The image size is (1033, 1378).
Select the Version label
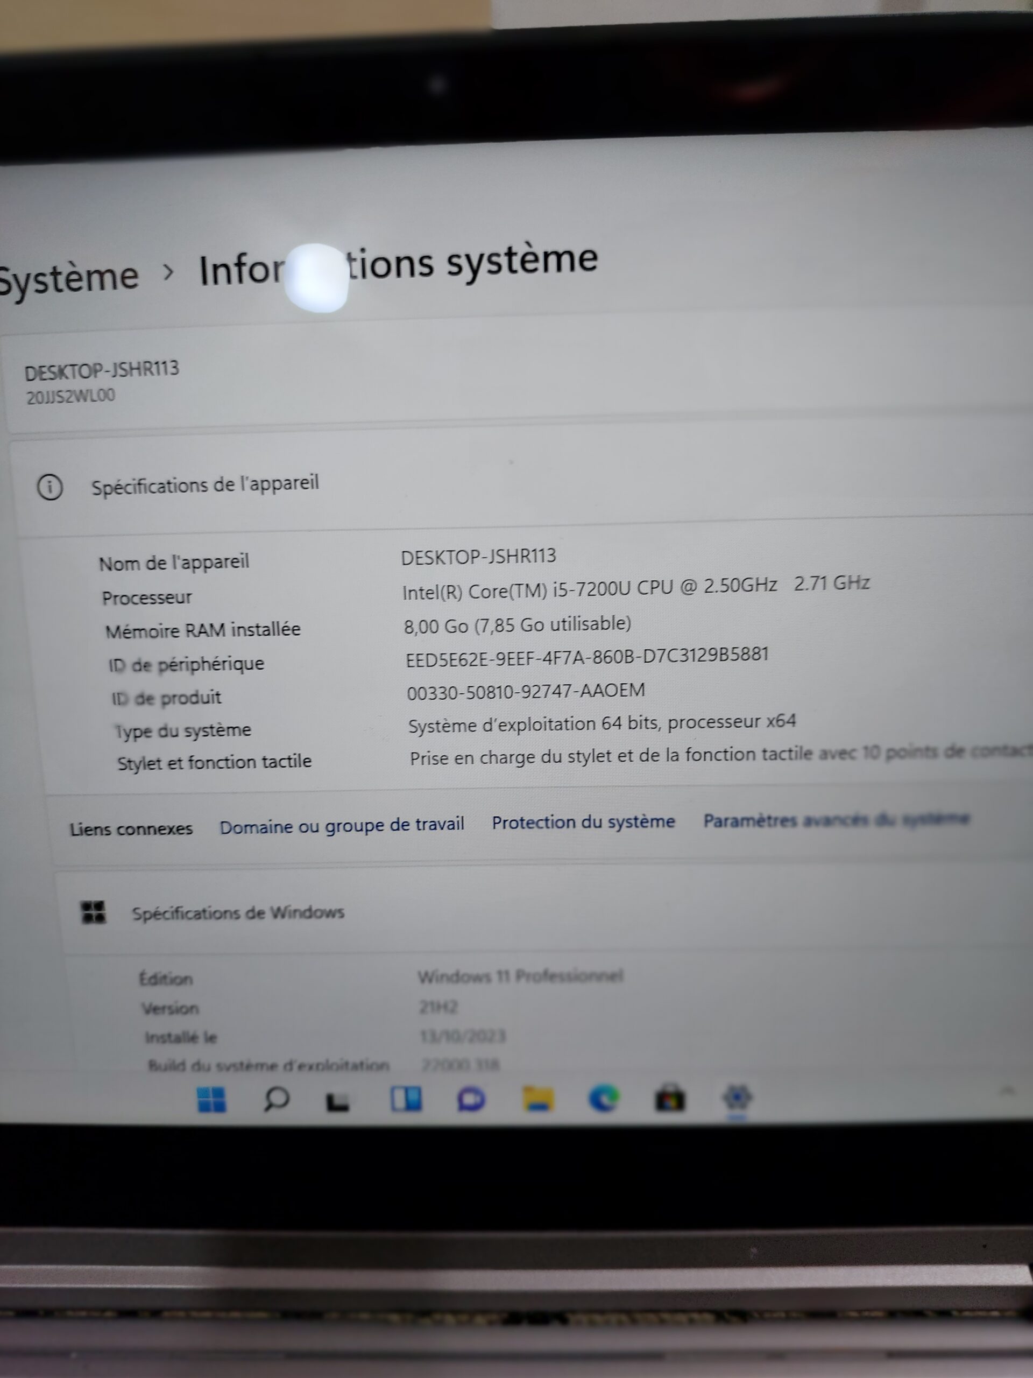pos(170,1009)
